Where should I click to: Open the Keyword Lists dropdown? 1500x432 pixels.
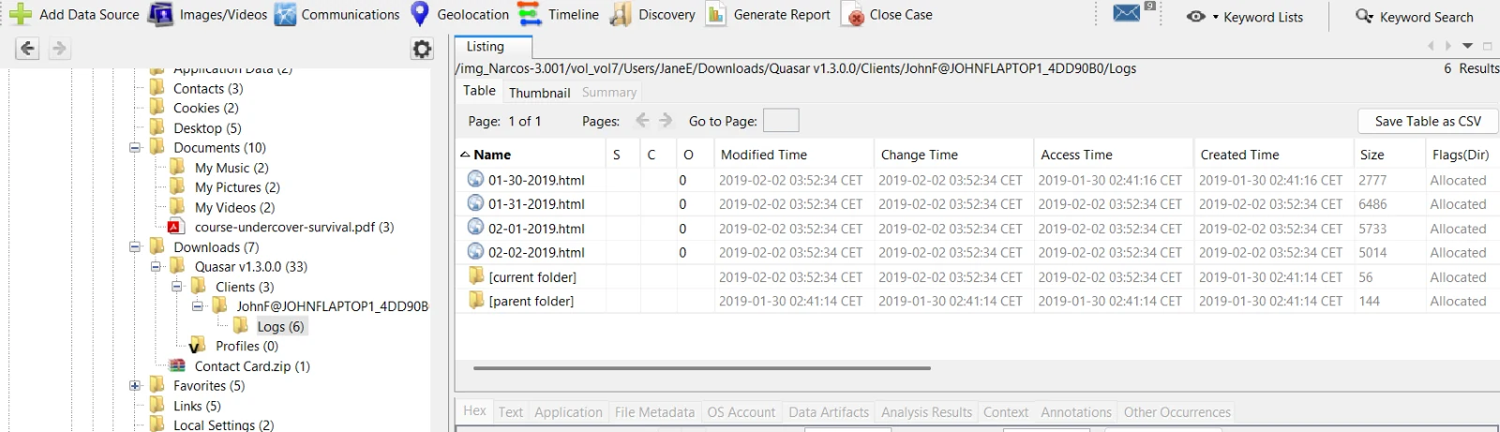(1245, 17)
